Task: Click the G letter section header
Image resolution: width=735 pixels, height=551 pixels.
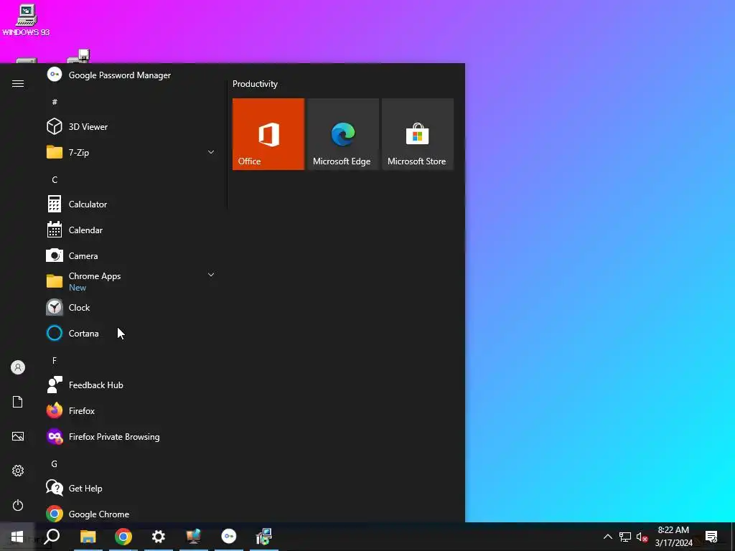Action: click(55, 464)
